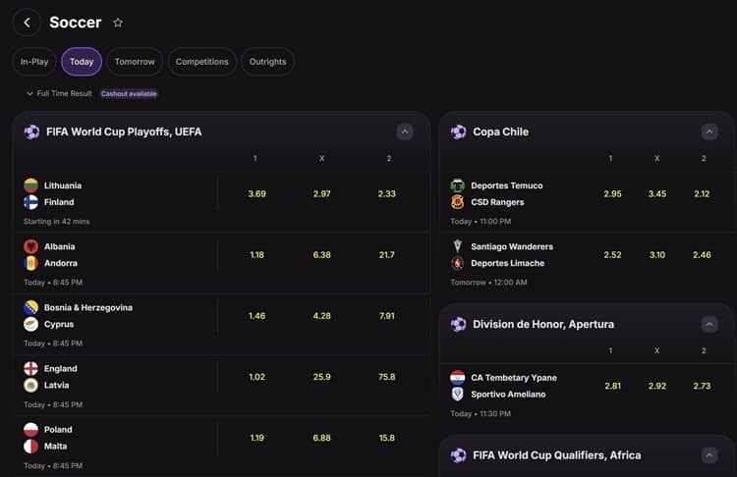This screenshot has width=737, height=477.
Task: Favorite Soccer with the star icon
Action: pyautogui.click(x=118, y=23)
